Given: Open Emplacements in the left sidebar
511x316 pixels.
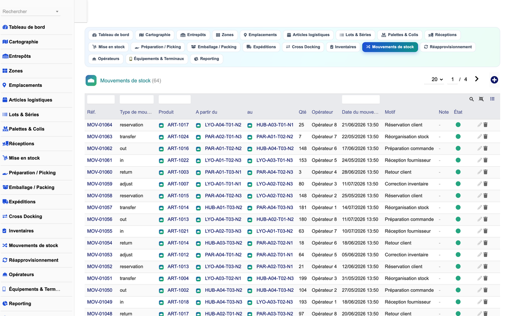Looking at the screenshot, I should (x=26, y=85).
